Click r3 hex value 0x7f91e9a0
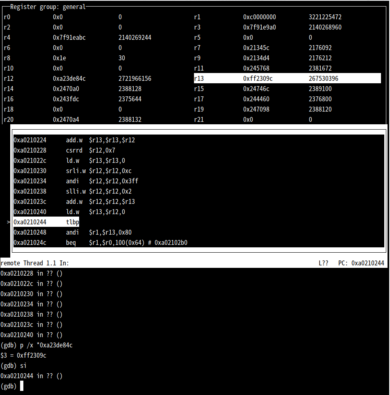The width and height of the screenshot is (390, 395). (x=259, y=27)
